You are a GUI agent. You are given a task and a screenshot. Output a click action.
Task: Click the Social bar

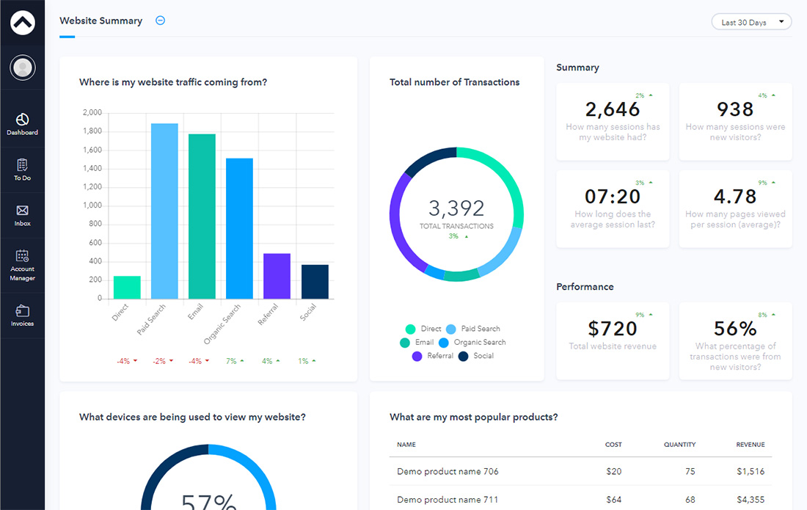pos(315,282)
